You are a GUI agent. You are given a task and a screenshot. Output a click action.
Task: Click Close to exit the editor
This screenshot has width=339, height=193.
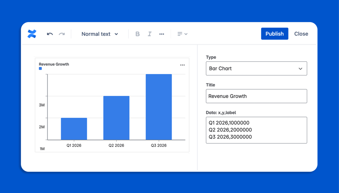tap(301, 34)
